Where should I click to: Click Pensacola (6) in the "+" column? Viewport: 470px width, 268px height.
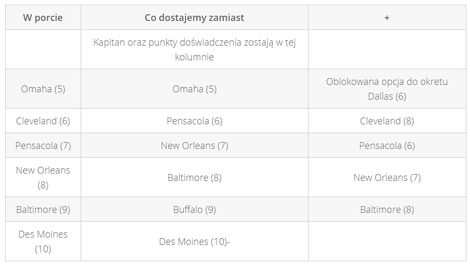pos(387,145)
